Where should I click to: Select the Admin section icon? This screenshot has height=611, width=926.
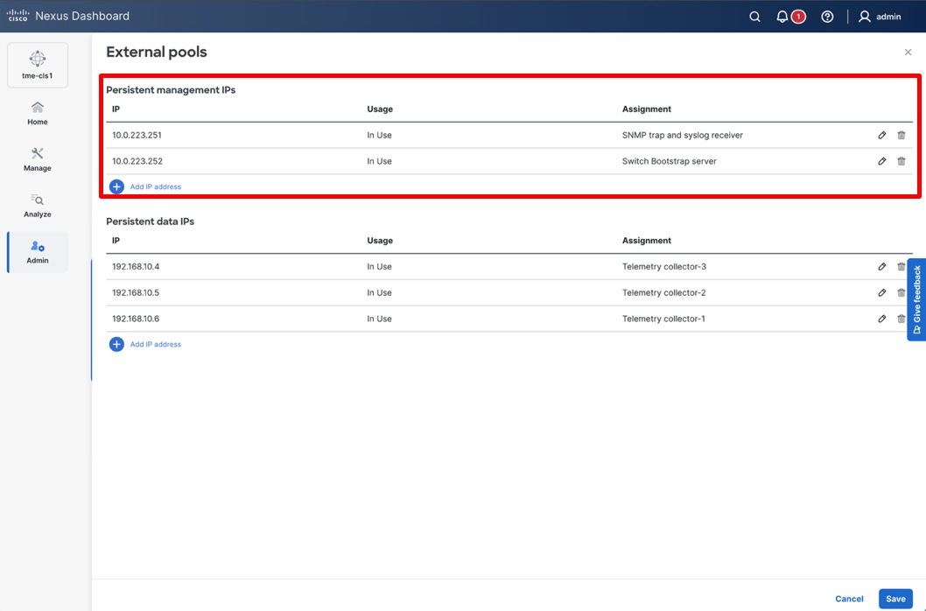tap(37, 250)
